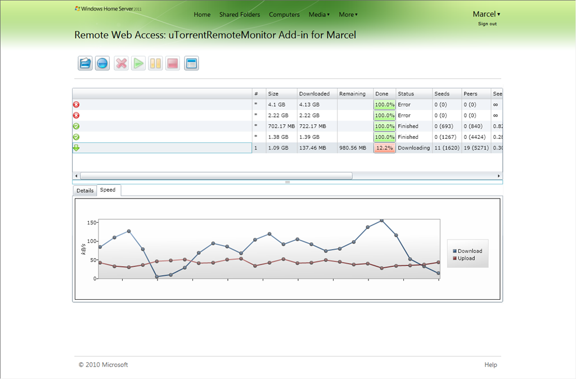The height and width of the screenshot is (379, 576).
Task: Click 100.0% progress bar of 702.17 MB row
Action: click(385, 127)
